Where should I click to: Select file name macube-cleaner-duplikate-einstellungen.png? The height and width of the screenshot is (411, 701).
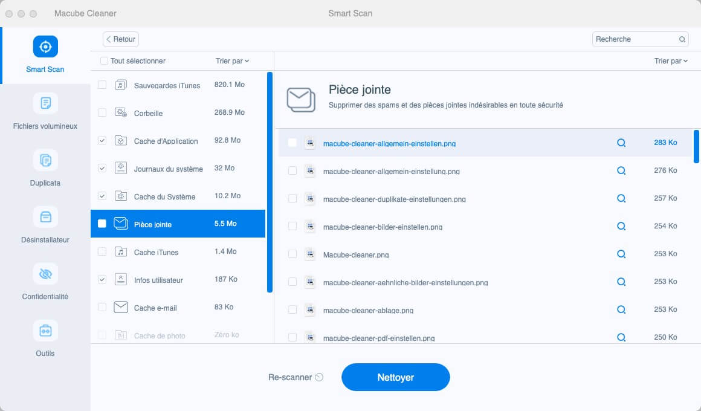[x=394, y=199]
